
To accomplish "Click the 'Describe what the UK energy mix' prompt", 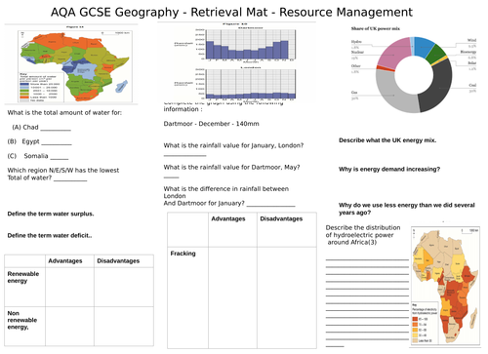I will click(x=387, y=140).
